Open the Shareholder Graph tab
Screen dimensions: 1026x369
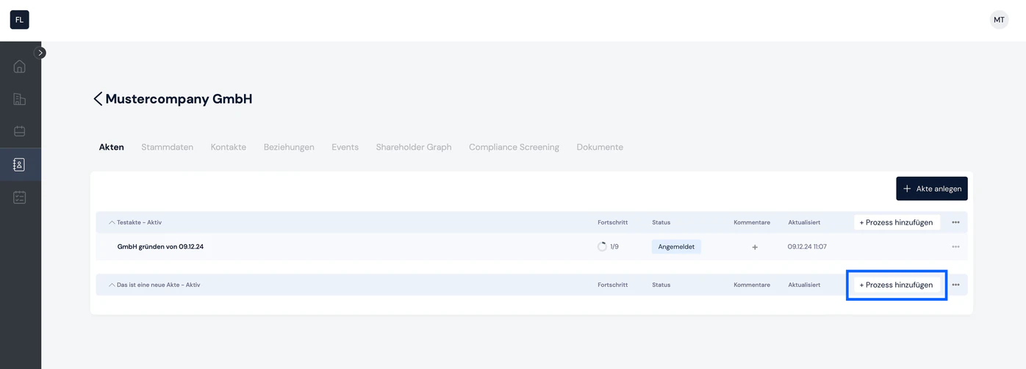tap(414, 147)
